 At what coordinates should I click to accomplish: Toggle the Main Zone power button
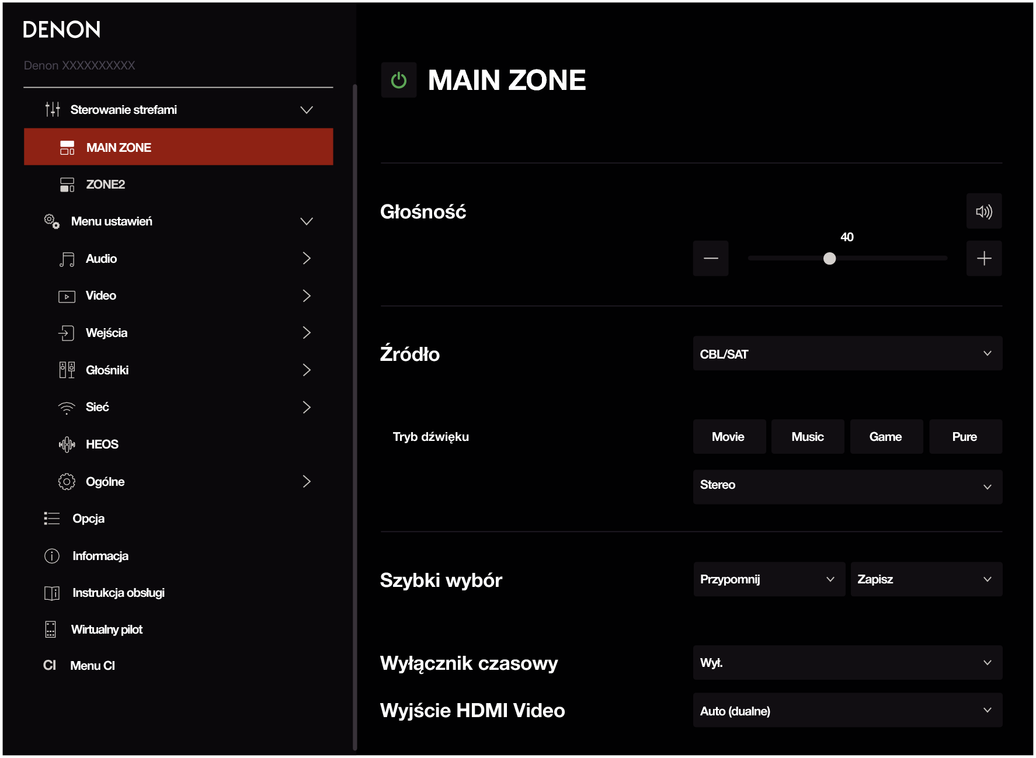click(399, 80)
